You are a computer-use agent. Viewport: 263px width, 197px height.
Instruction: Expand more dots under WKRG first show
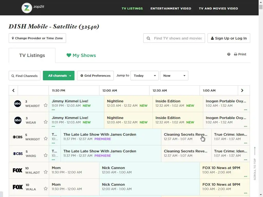pos(53,160)
